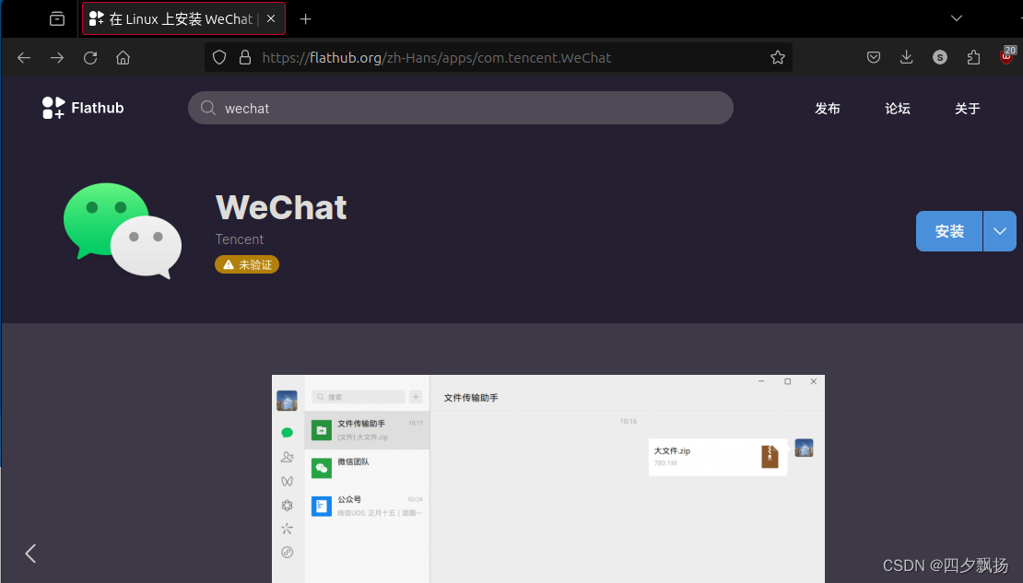This screenshot has height=583, width=1023.
Task: Expand the install options dropdown arrow
Action: click(1000, 231)
